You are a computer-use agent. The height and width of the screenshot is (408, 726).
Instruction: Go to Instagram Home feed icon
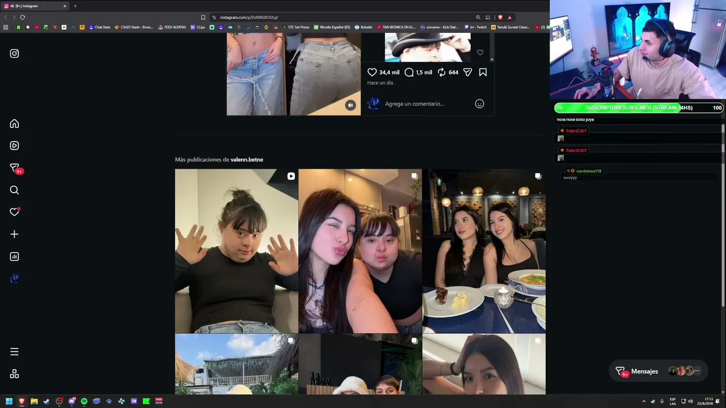point(14,124)
